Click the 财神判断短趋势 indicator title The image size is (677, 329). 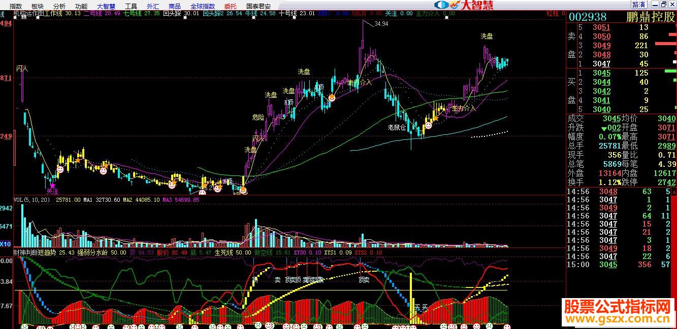point(35,252)
